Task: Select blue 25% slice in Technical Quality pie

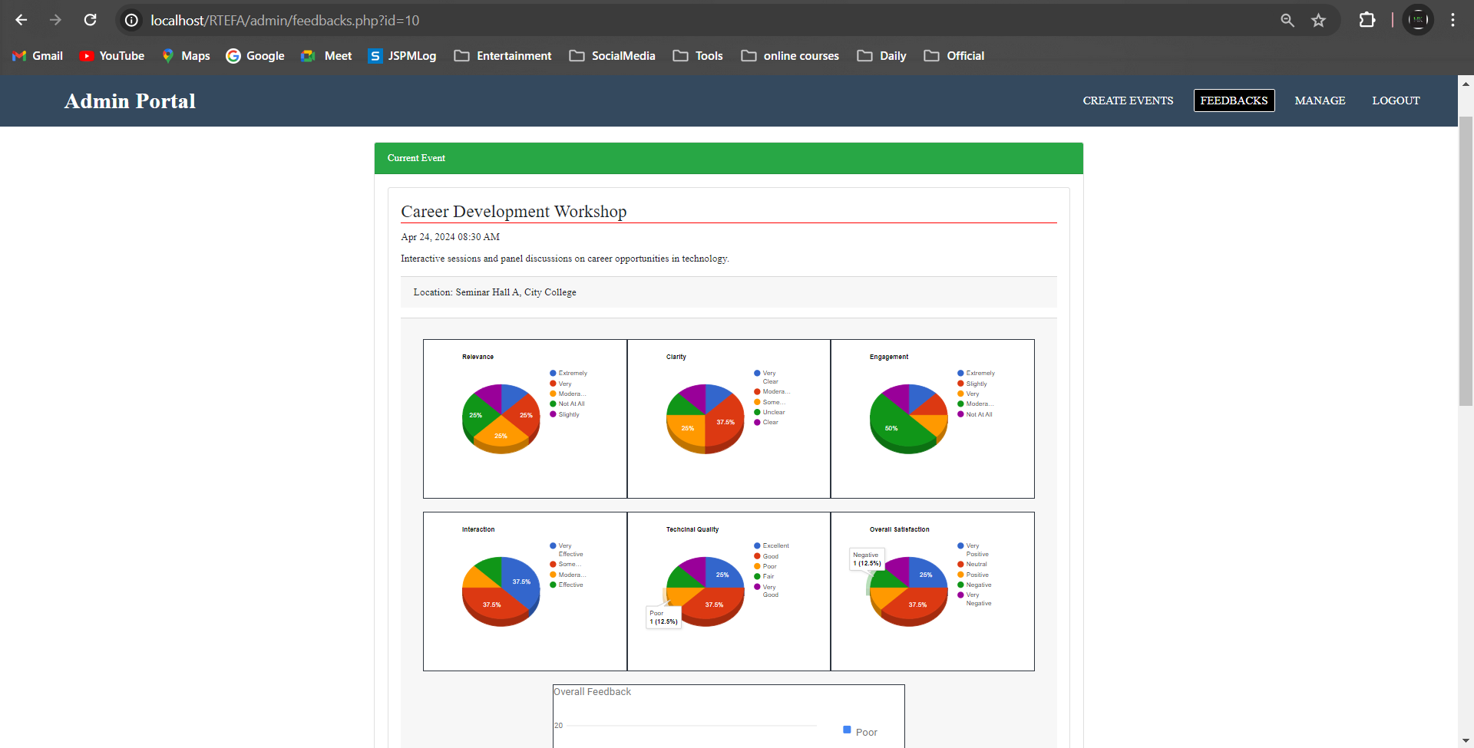Action: [722, 574]
